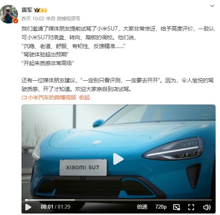Change video quality from 720p
220x215 pixels.
coord(161,207)
